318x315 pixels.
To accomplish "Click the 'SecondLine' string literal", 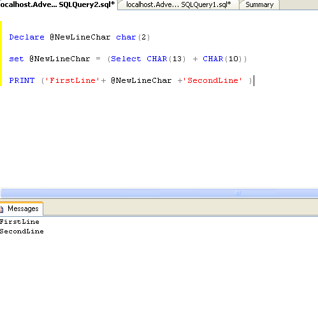I will point(212,80).
